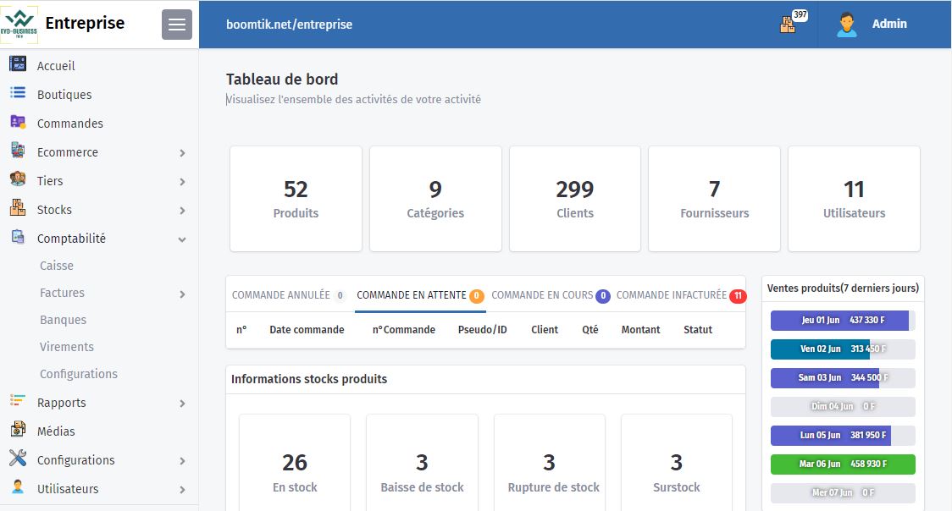Click the green Mar 06 Jun sales bar
952x511 pixels.
pyautogui.click(x=842, y=464)
